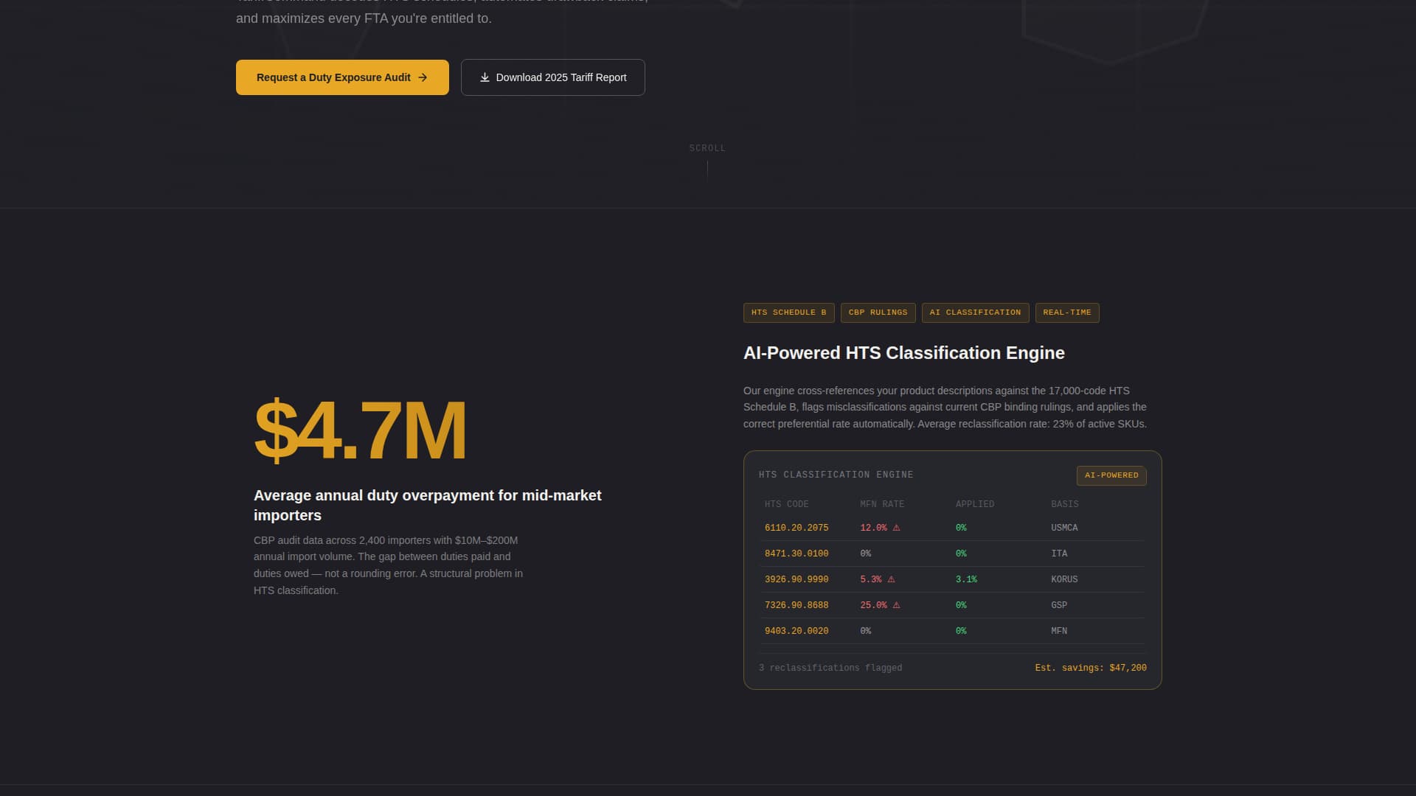Image resolution: width=1416 pixels, height=796 pixels.
Task: Click Est. savings: $47,200 text
Action: click(x=1091, y=668)
